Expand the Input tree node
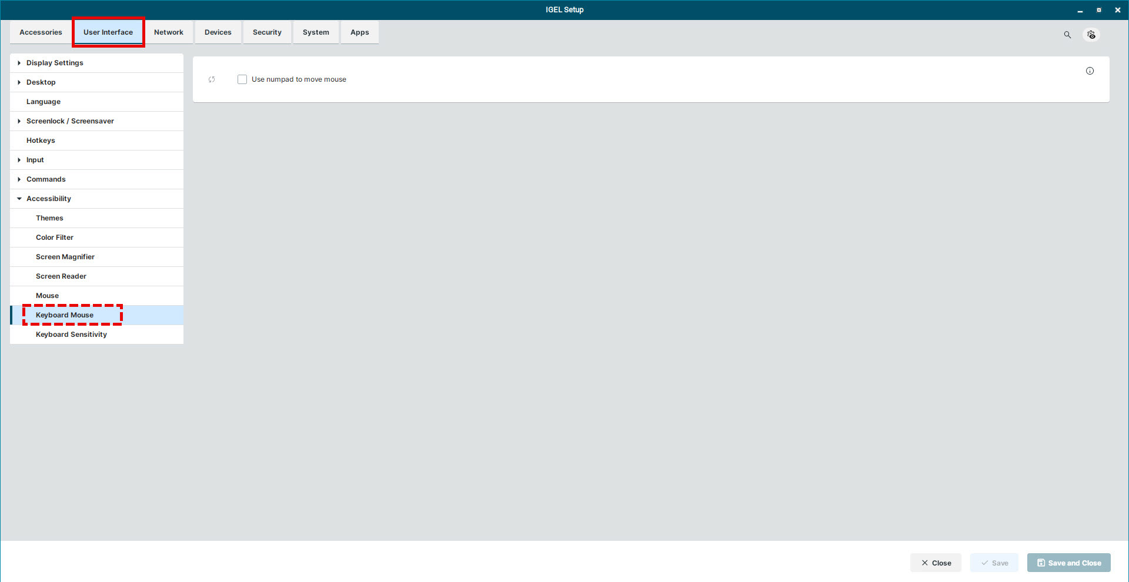Viewport: 1129px width, 582px height. [x=19, y=160]
